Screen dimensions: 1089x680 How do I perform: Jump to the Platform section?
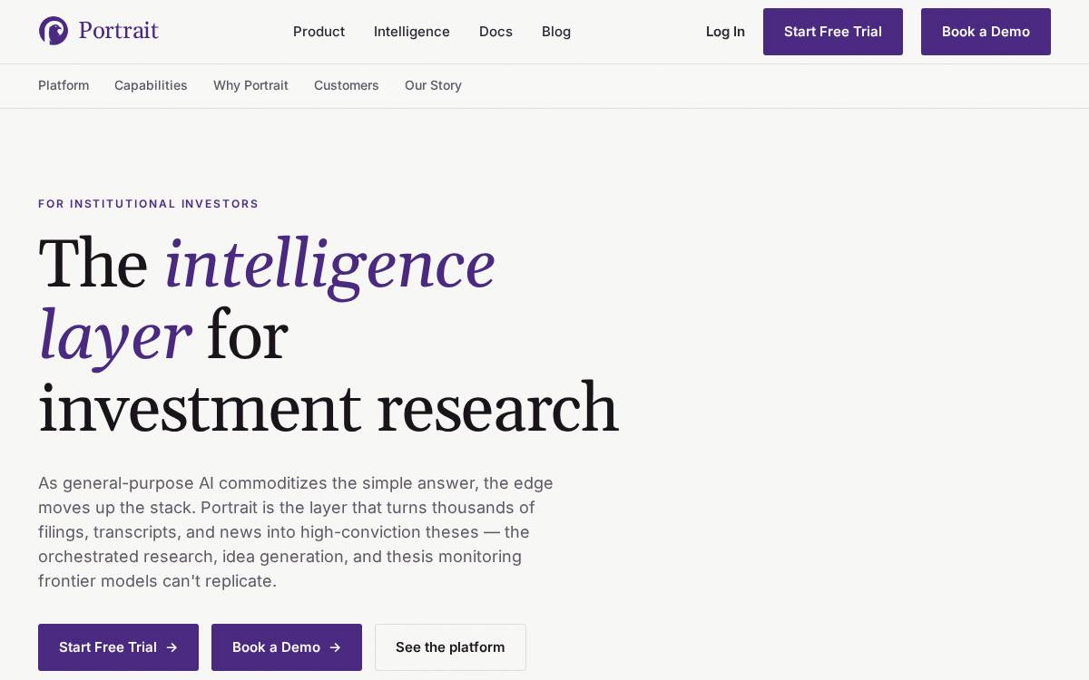point(64,85)
